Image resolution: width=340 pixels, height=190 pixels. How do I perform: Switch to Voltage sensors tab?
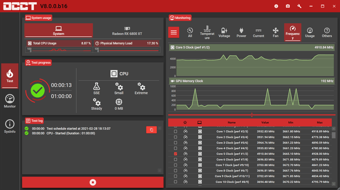click(224, 32)
